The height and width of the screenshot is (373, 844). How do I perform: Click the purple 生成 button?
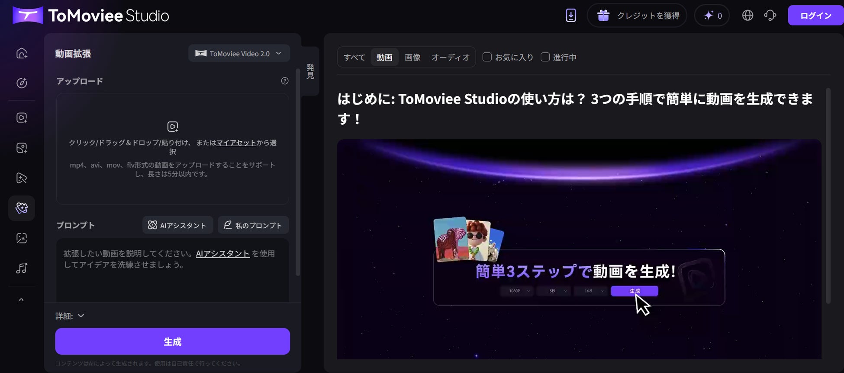pos(173,341)
